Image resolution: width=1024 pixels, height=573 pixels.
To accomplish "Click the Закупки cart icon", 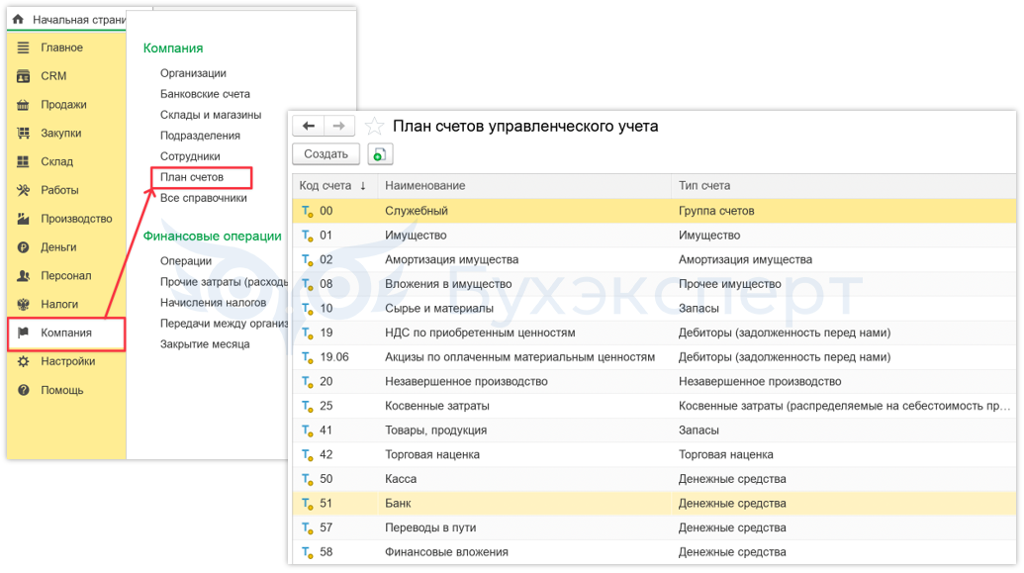I will [x=23, y=134].
